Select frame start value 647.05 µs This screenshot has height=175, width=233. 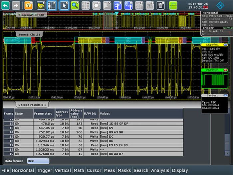(x=44, y=128)
